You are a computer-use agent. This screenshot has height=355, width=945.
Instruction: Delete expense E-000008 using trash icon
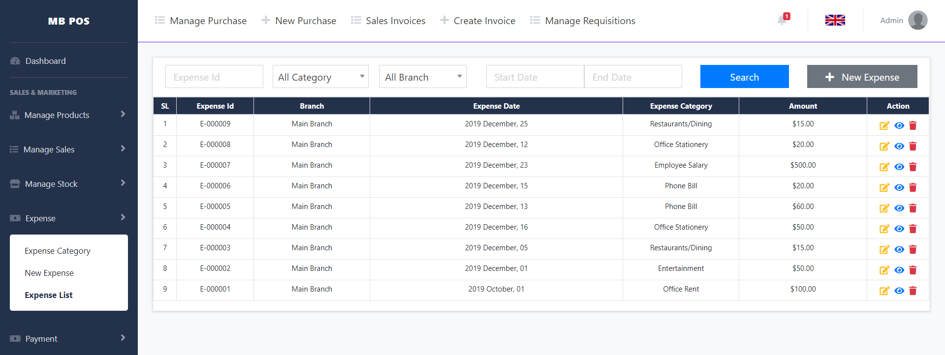pyautogui.click(x=913, y=146)
